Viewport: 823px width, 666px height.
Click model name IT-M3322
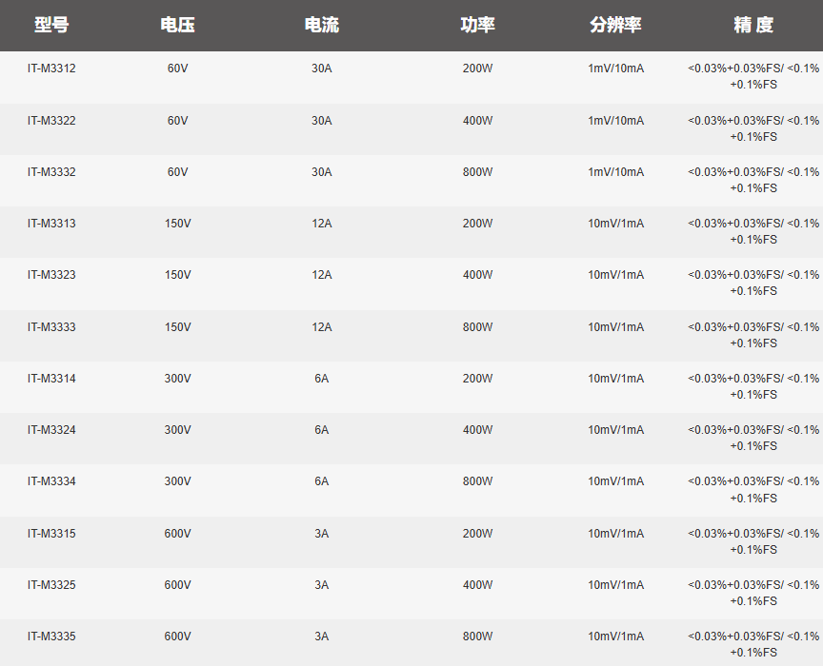click(x=51, y=121)
